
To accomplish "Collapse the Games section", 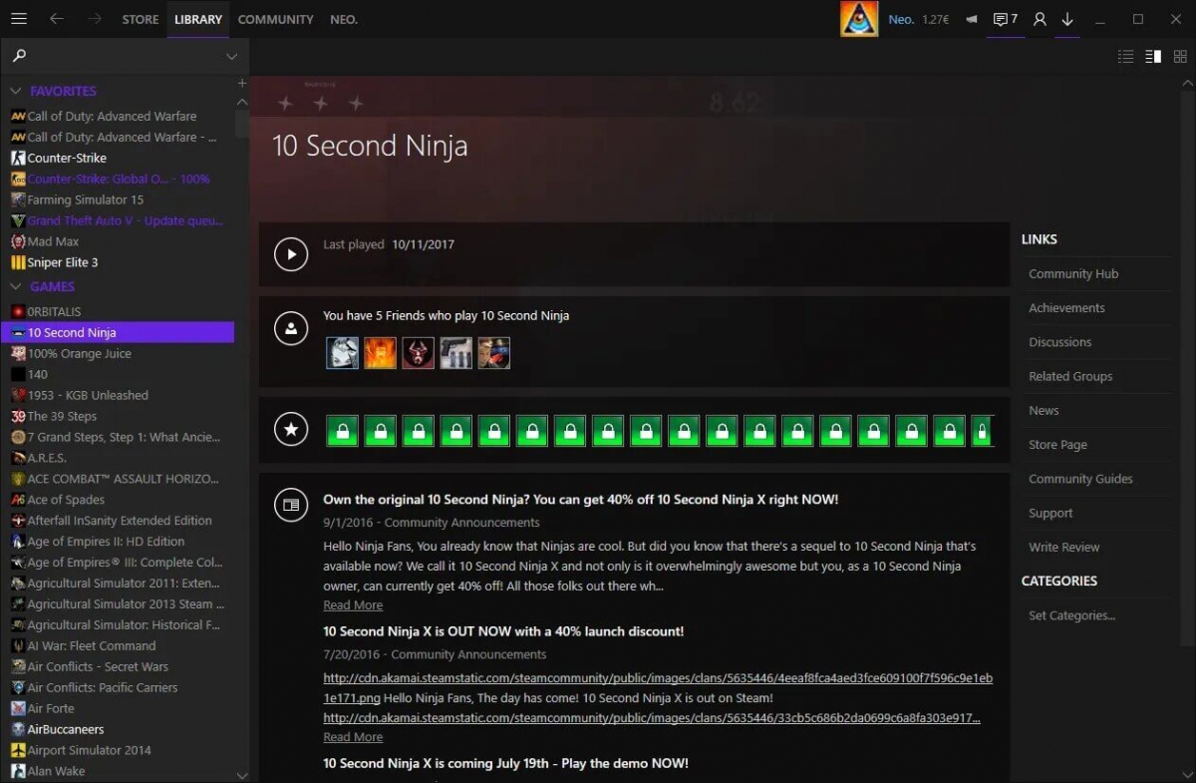I will 16,286.
